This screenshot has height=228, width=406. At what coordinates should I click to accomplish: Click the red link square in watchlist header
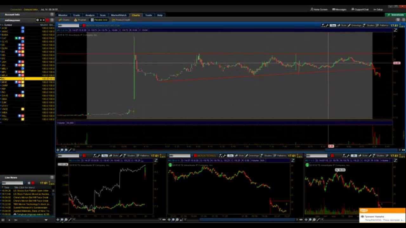47,20
